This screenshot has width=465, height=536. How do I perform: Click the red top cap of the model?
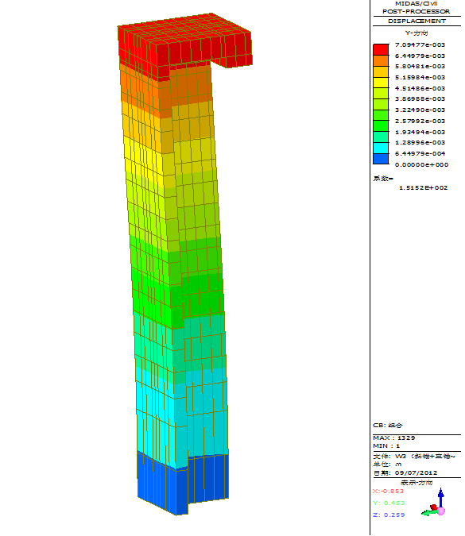pyautogui.click(x=184, y=44)
